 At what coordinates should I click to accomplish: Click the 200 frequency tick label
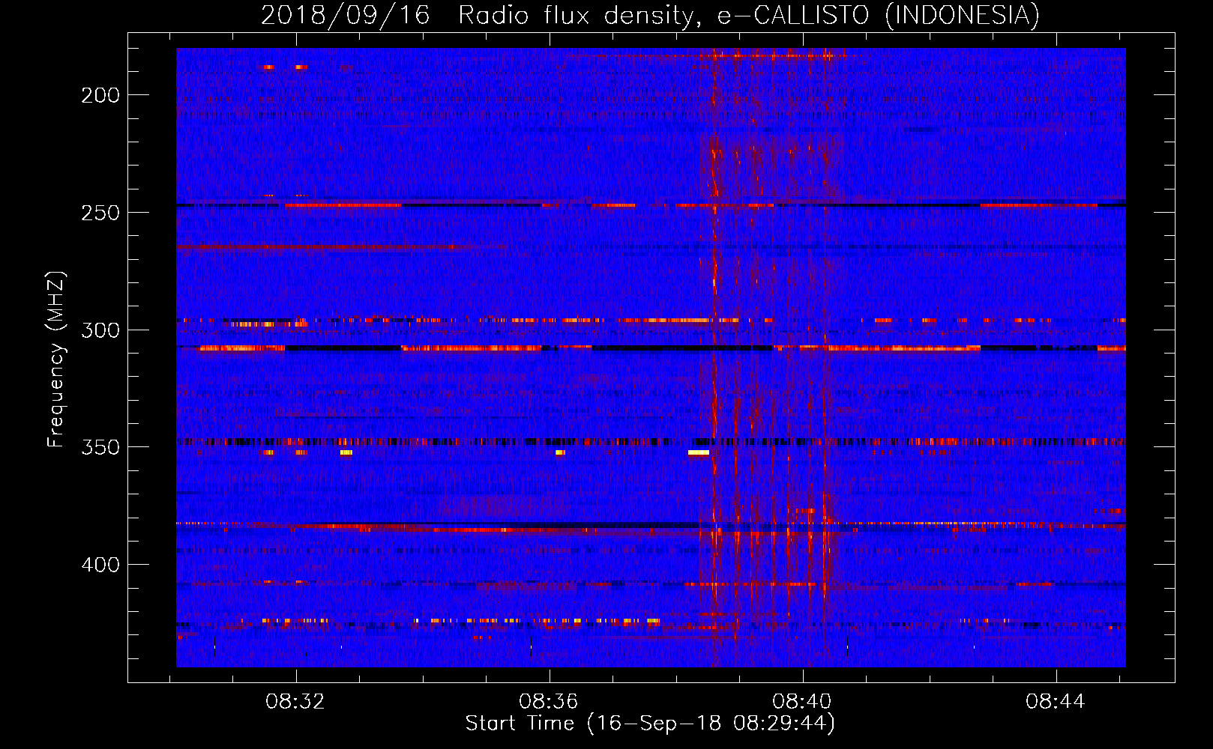100,95
